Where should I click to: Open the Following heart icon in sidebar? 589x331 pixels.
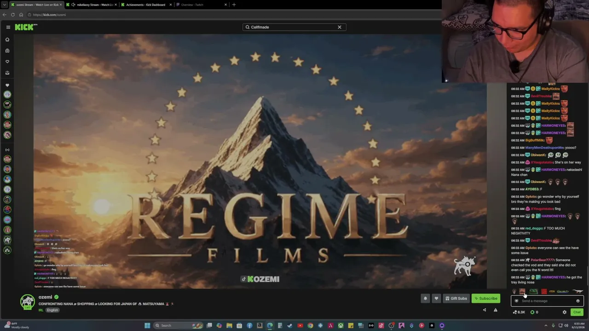point(7,62)
